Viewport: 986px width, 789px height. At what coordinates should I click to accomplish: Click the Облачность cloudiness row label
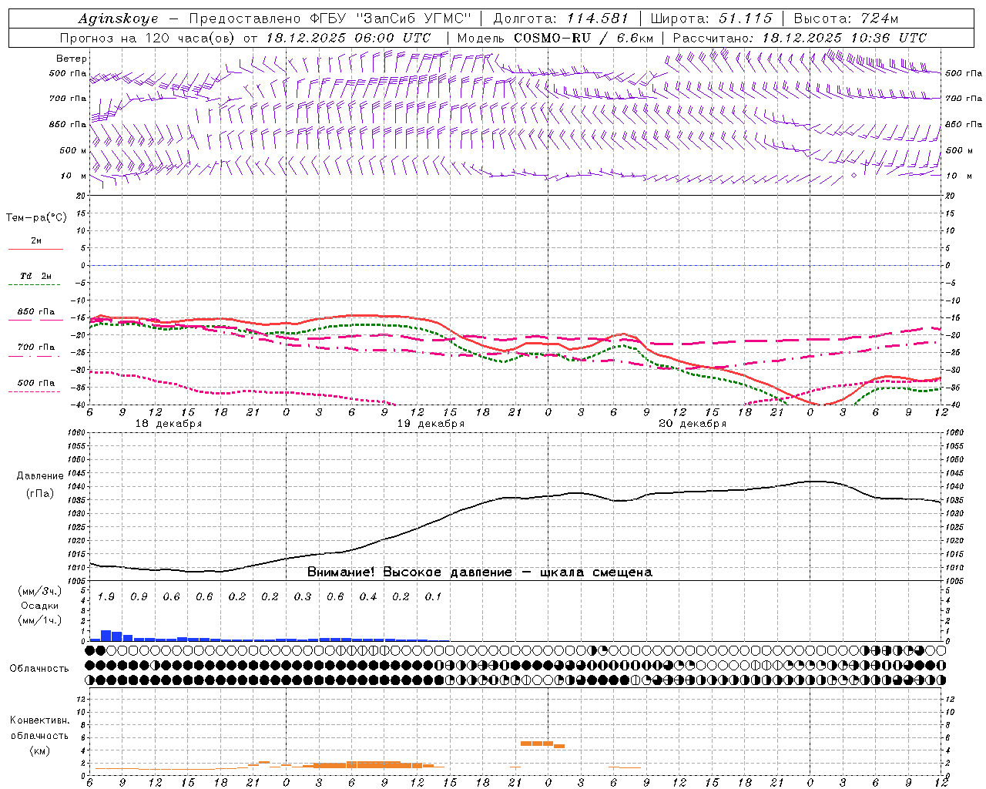[39, 669]
